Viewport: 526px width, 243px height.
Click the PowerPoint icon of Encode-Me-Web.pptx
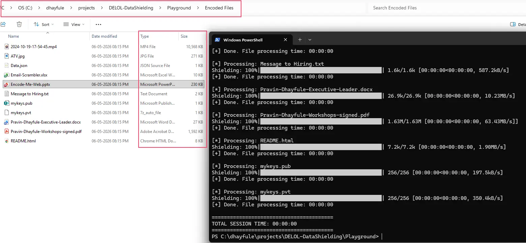click(6, 84)
